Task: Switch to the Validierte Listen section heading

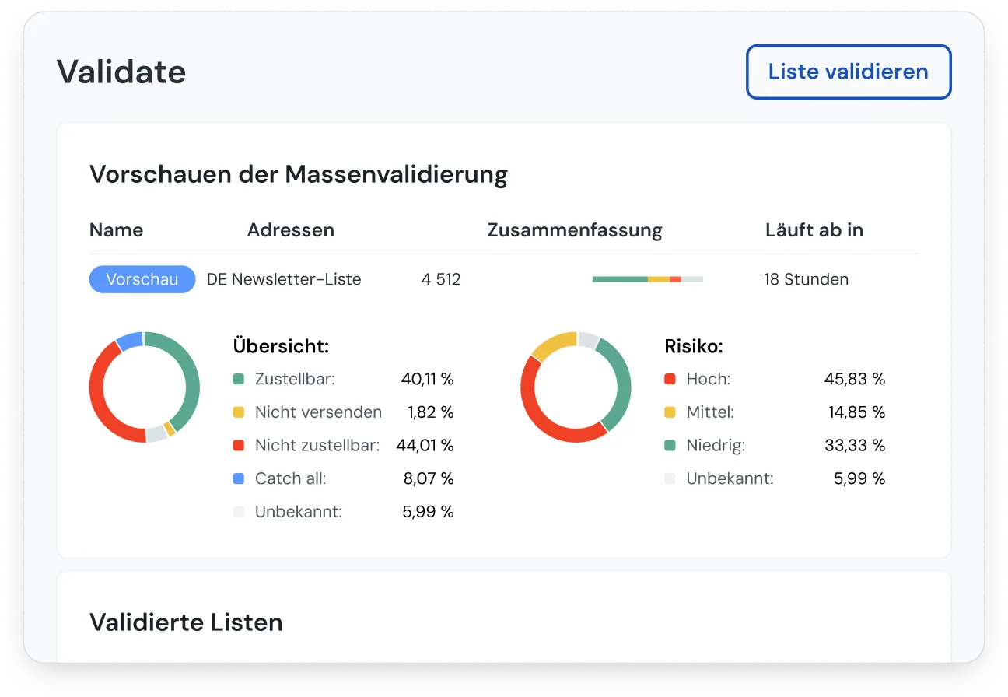Action: click(187, 622)
